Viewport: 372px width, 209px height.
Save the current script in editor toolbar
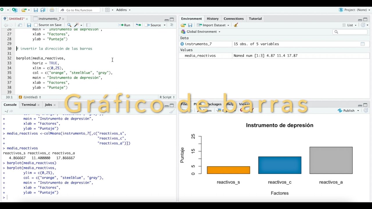tap(29, 25)
